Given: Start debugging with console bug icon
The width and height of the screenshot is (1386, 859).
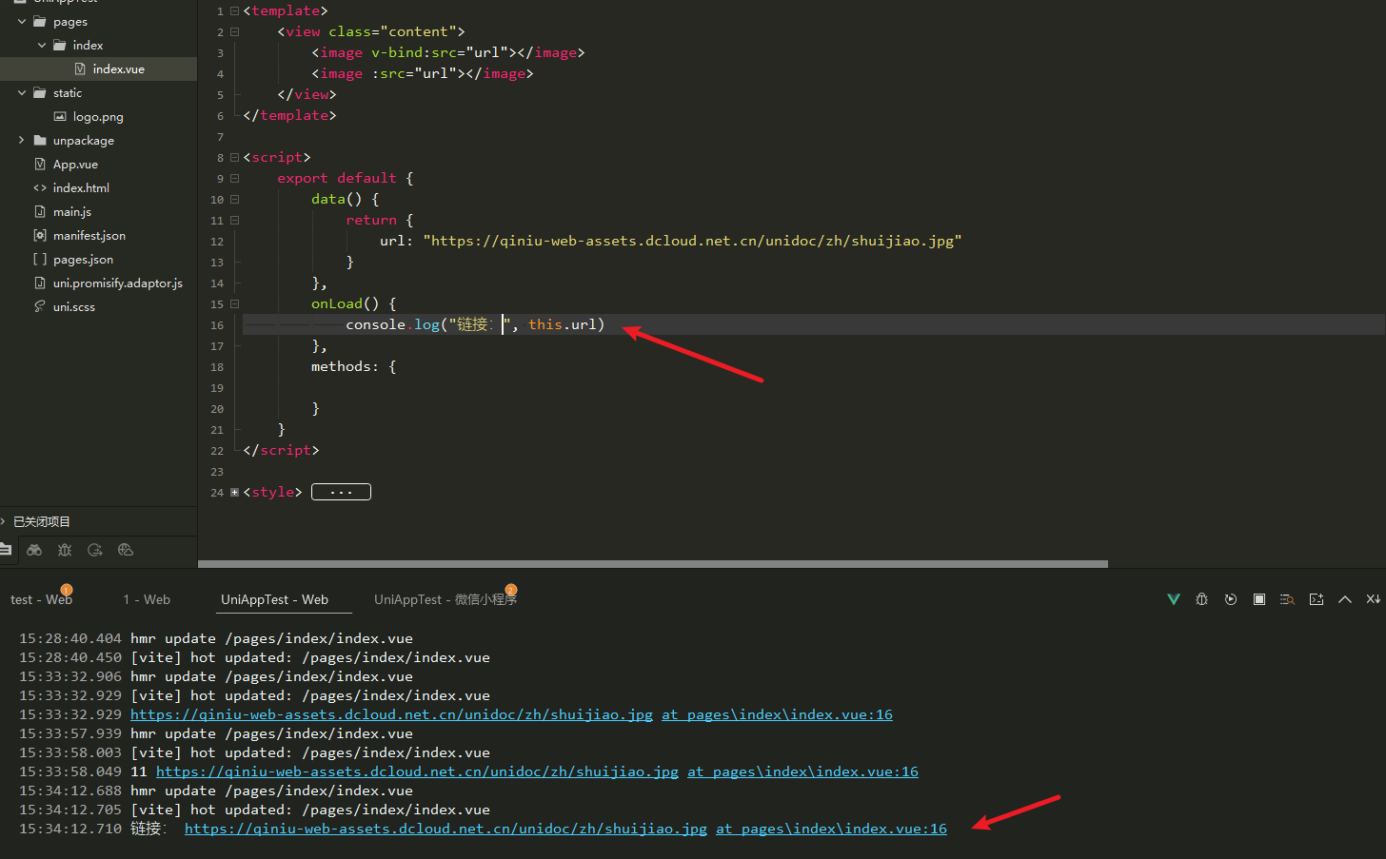Looking at the screenshot, I should click(1202, 599).
